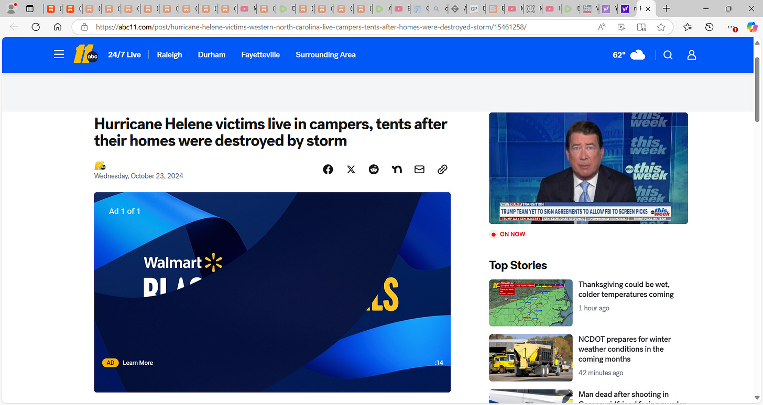Open the user account profile icon
Screen dimensions: 763x405
click(x=692, y=55)
